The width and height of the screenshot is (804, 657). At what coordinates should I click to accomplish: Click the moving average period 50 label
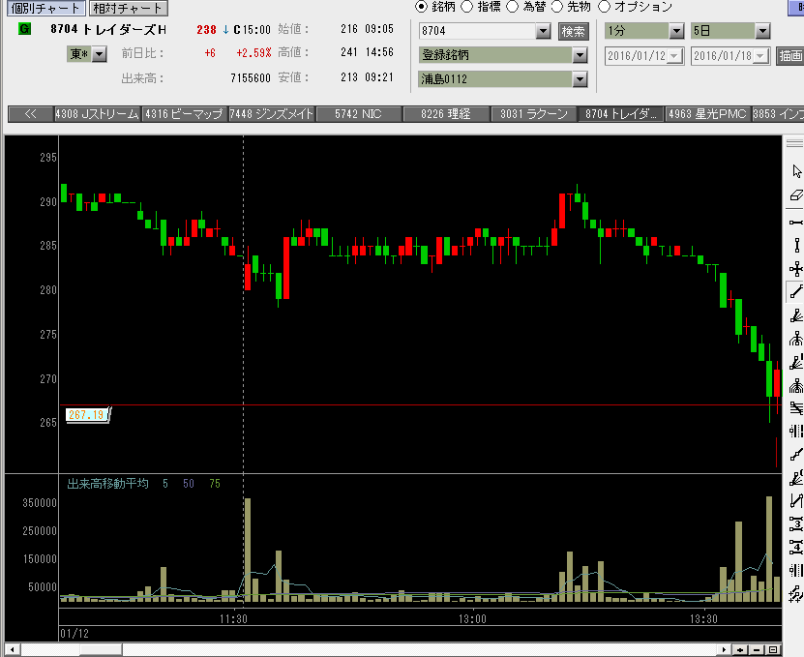(189, 483)
